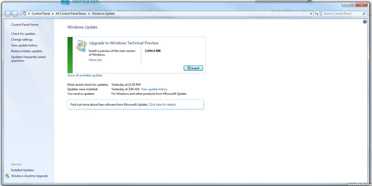Click the Refresh button beside address bar
372x186 pixels.
click(317, 14)
